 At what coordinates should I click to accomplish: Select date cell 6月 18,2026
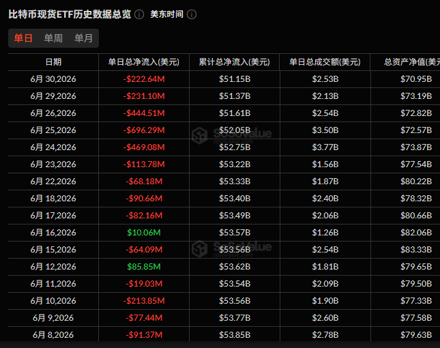[x=53, y=199]
